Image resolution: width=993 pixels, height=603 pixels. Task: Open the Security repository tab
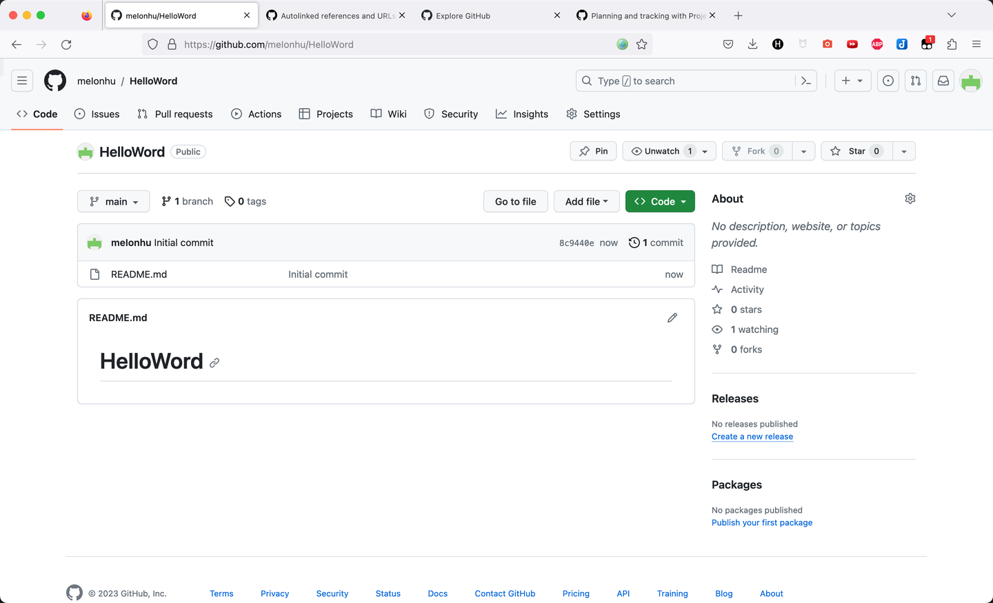pos(451,114)
